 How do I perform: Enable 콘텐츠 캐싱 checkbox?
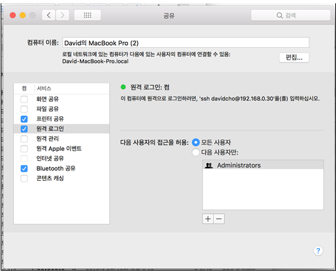(24, 178)
